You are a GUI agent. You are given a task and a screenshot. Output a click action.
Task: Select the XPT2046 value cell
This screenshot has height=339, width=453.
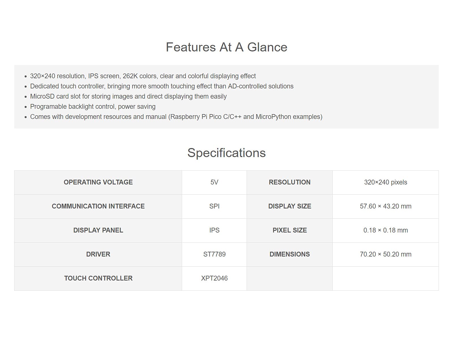point(214,279)
